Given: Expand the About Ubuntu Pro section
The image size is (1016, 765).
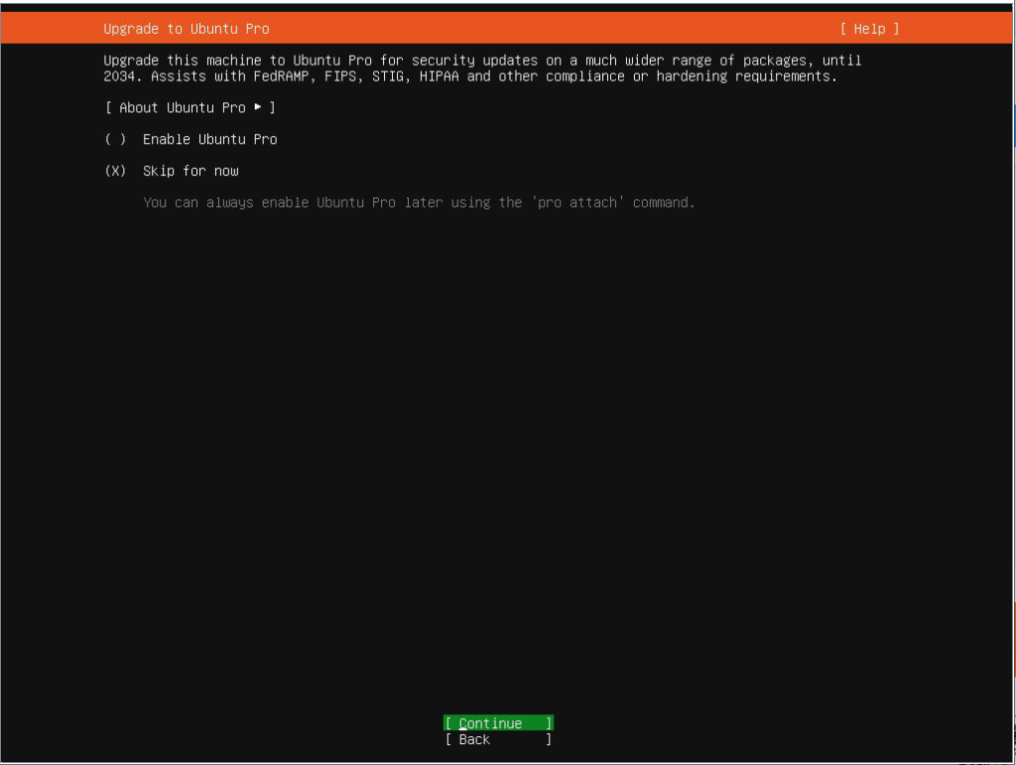Looking at the screenshot, I should coord(189,107).
